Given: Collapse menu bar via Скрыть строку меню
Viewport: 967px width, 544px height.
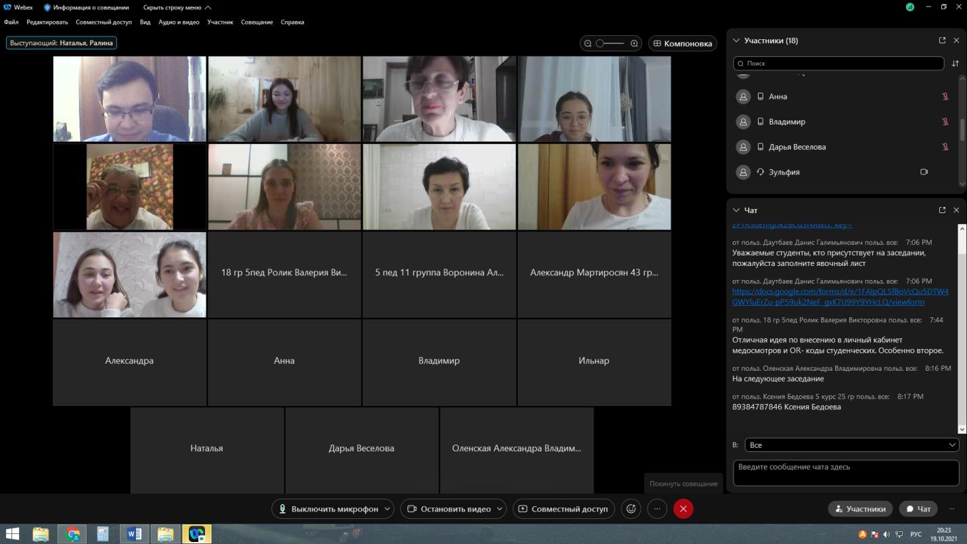Looking at the screenshot, I should pyautogui.click(x=177, y=7).
